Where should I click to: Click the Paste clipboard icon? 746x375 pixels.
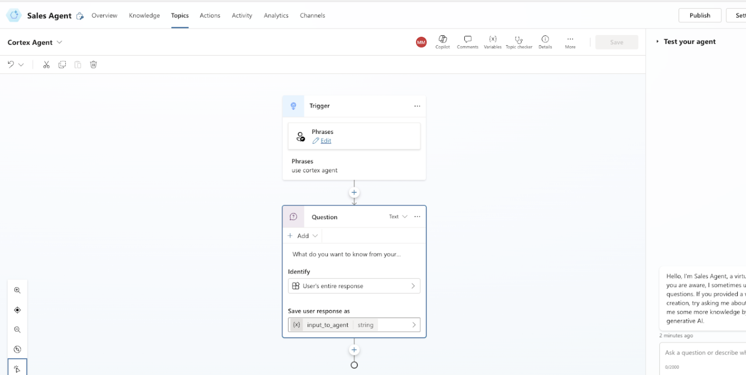click(x=78, y=65)
